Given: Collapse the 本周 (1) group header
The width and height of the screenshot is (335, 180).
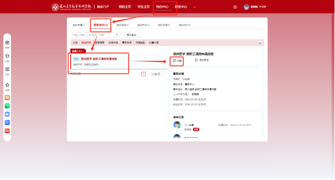Looking at the screenshot, I should 78,51.
